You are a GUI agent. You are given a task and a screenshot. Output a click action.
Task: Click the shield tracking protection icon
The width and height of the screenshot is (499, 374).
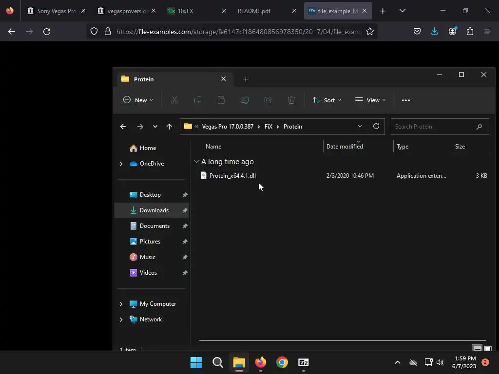(x=94, y=32)
